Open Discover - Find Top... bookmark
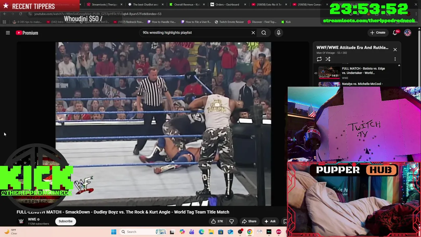Viewport: 421px width, 237px height. 262,22
